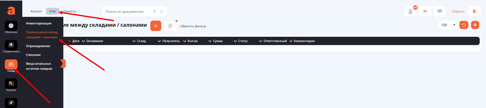The height and width of the screenshot is (108, 486).
Task: Expand the Сумма column chevron
Action: 210,41
